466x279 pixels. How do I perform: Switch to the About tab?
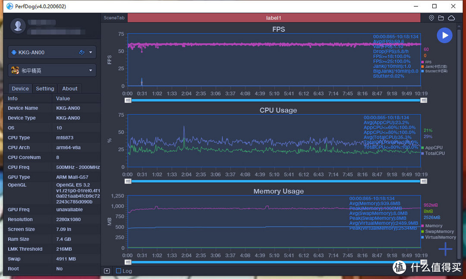tap(69, 89)
